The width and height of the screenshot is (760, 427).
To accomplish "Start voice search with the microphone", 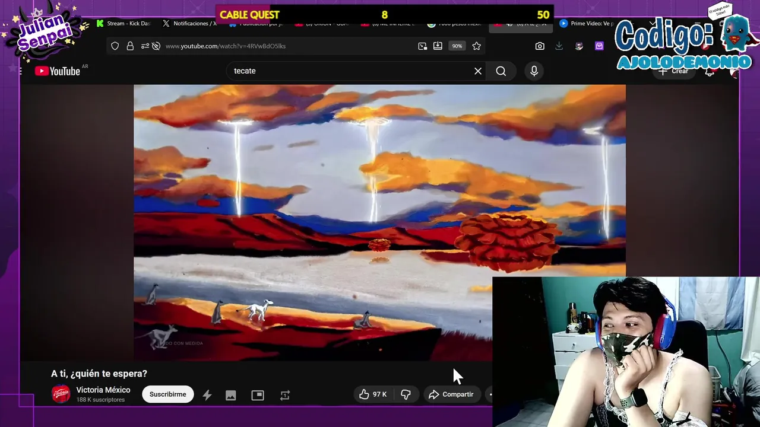I will coord(534,71).
